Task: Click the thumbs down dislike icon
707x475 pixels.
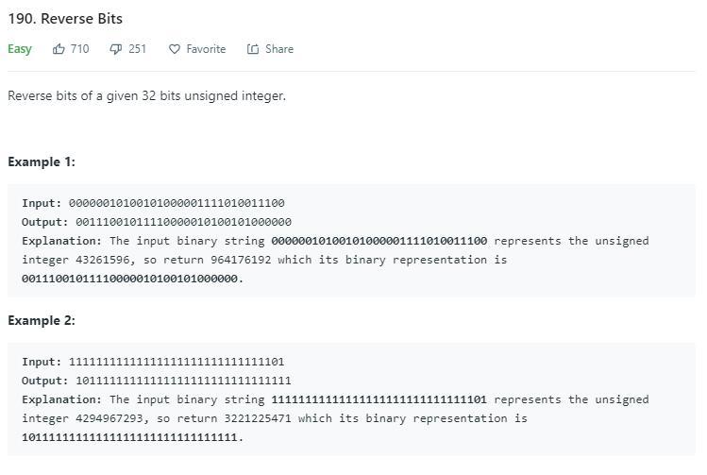Action: tap(116, 49)
